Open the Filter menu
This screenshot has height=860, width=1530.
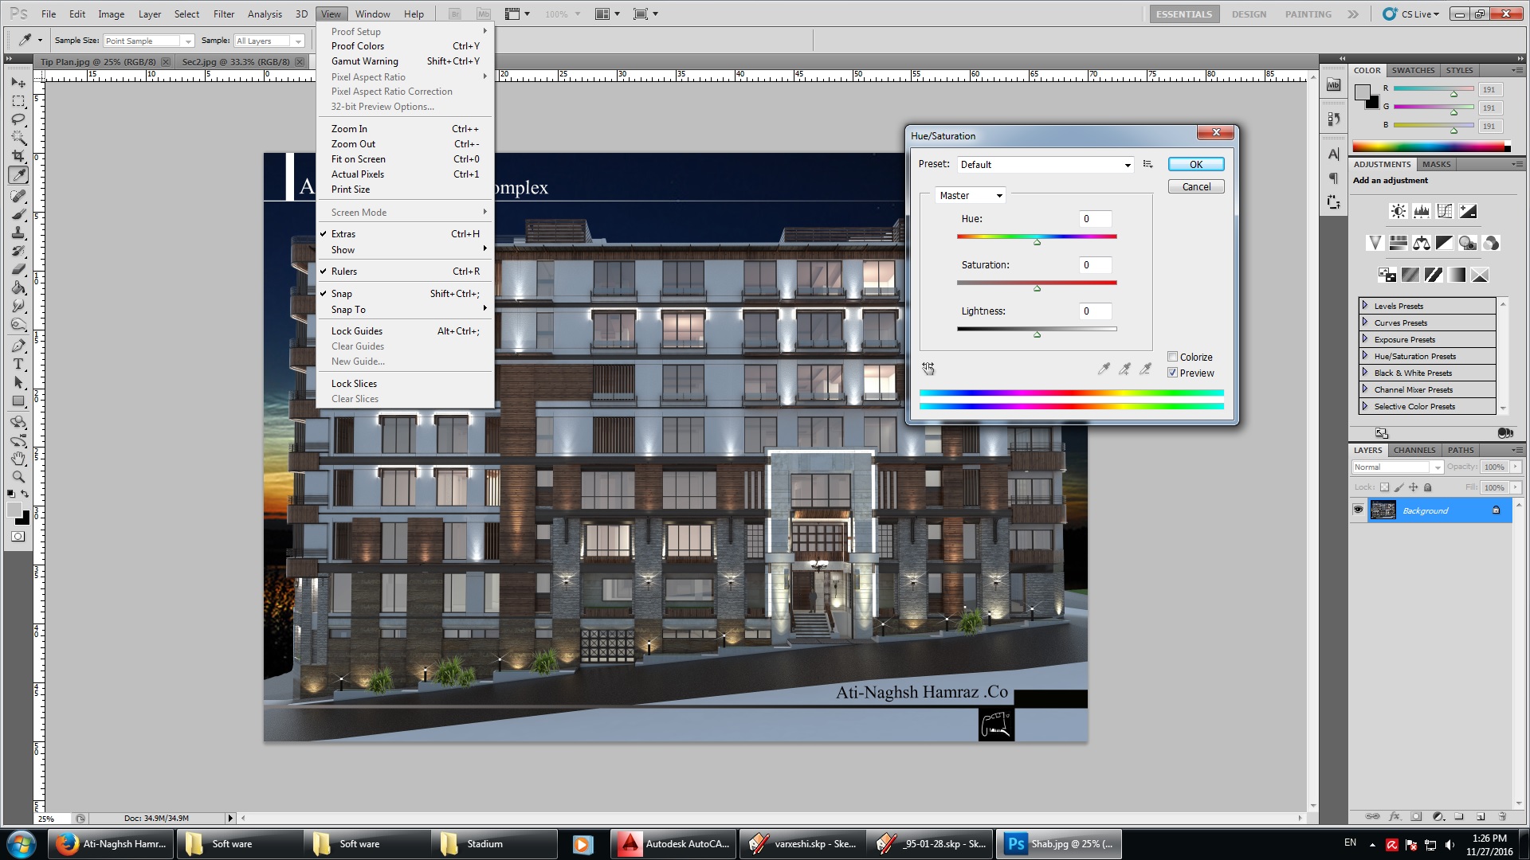tap(224, 14)
